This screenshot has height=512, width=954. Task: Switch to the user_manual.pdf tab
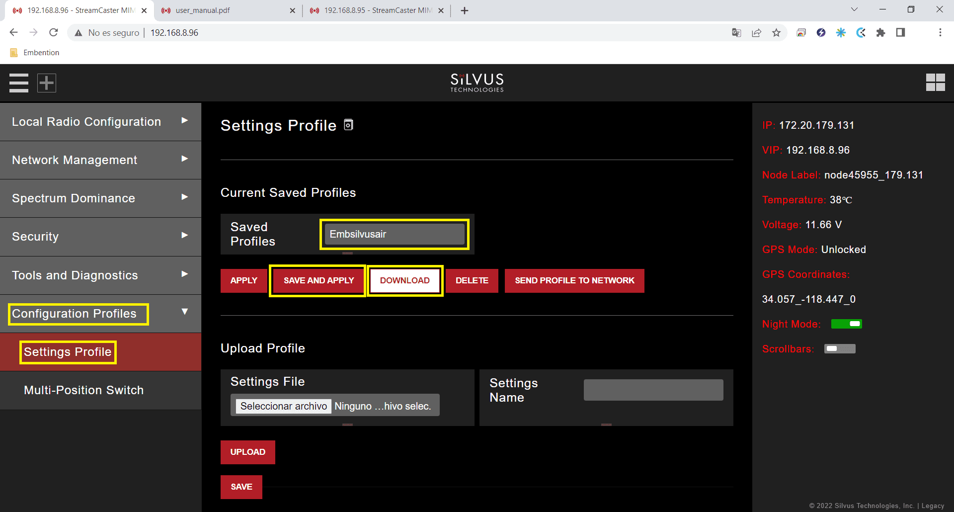pos(226,10)
